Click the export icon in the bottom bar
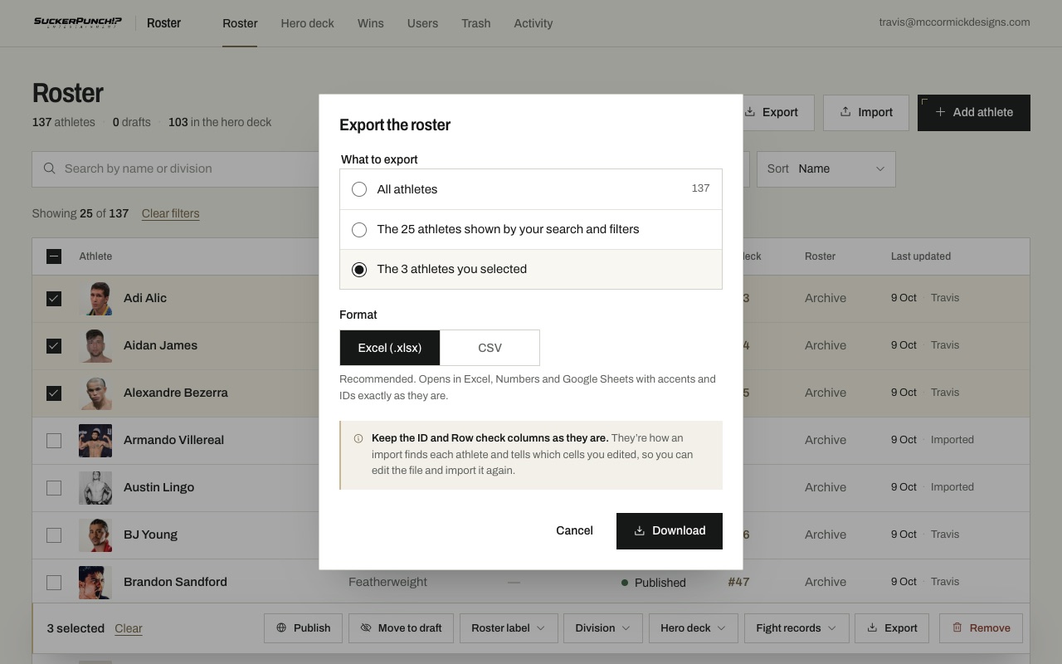 pos(872,628)
